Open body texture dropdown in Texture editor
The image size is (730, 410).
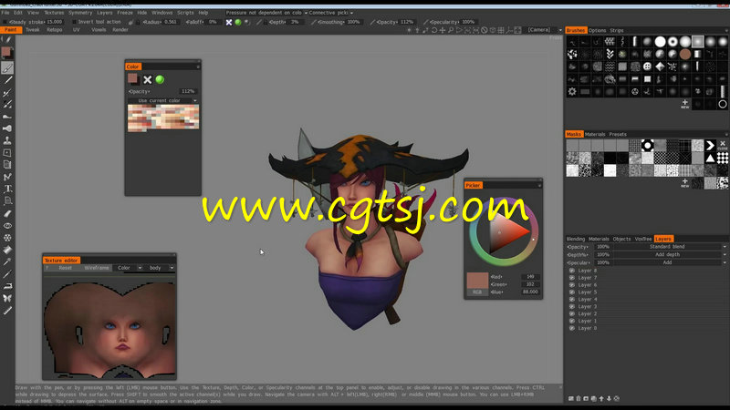click(x=161, y=268)
